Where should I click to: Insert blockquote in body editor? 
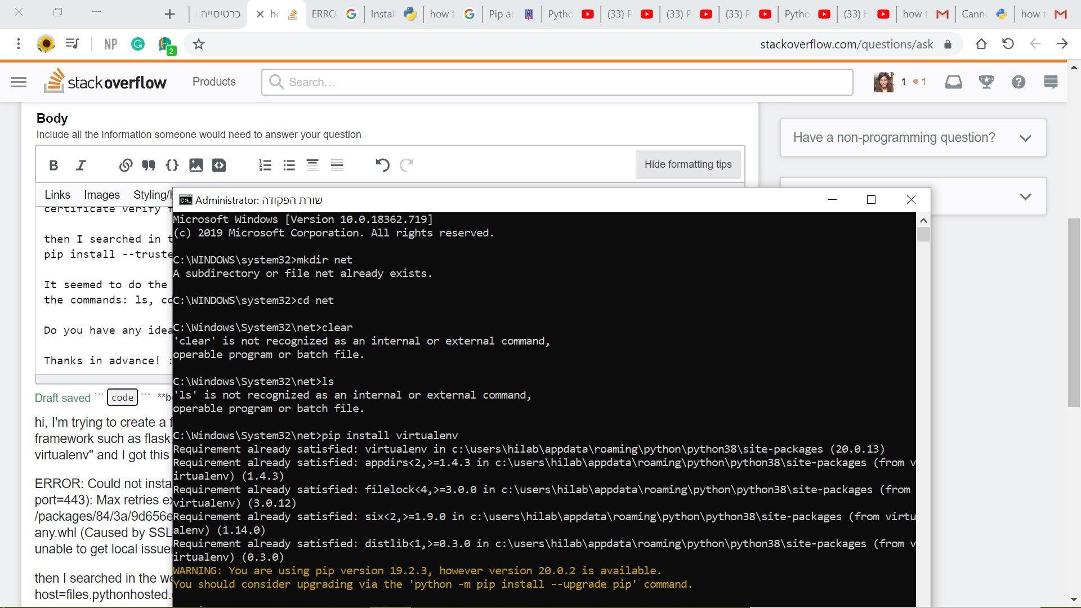(149, 166)
